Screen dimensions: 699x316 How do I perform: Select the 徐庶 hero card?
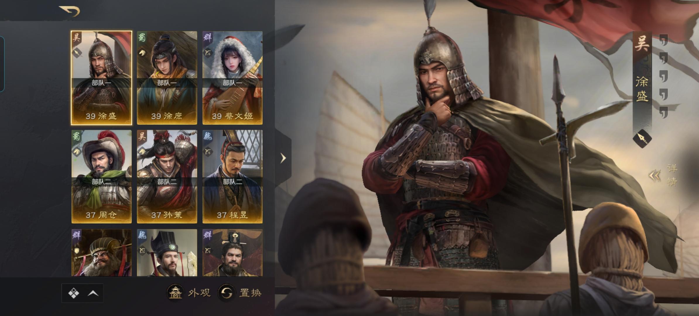coord(167,78)
